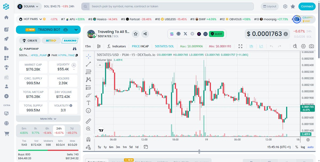Switch quote between 50STATES/SOL
Image resolution: width=320 pixels, height=162 pixels.
tap(164, 46)
